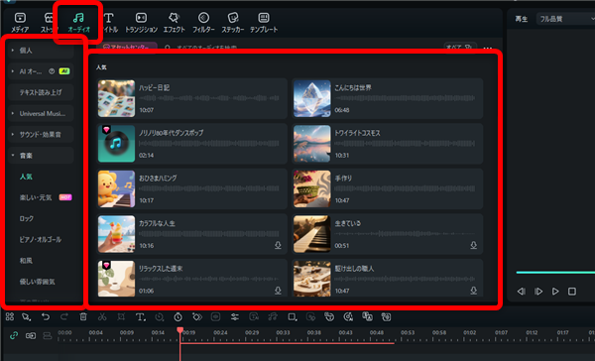Select the crop tool in timeline toolbar

pos(121,316)
